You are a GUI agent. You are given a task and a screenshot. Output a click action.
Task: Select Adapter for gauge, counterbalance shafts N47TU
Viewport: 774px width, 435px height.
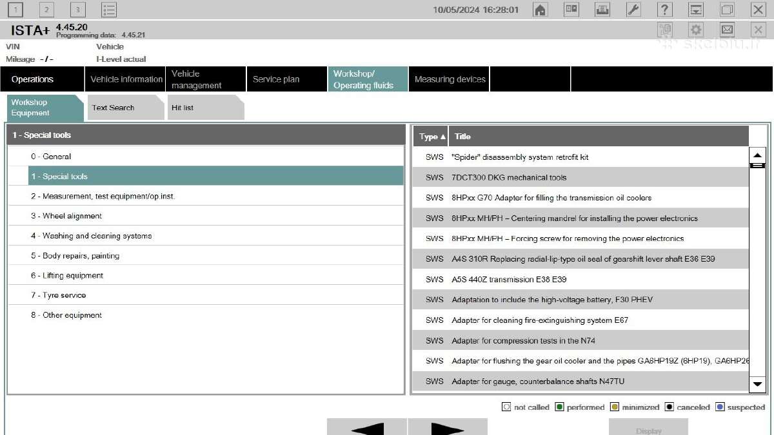pyautogui.click(x=580, y=382)
